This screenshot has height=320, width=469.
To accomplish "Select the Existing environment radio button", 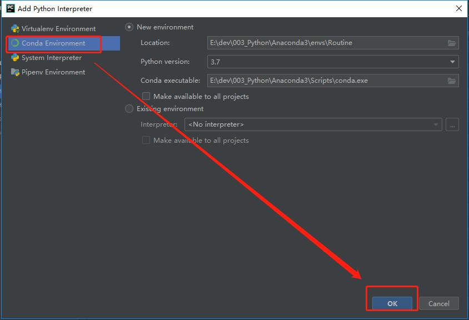I will pyautogui.click(x=129, y=109).
